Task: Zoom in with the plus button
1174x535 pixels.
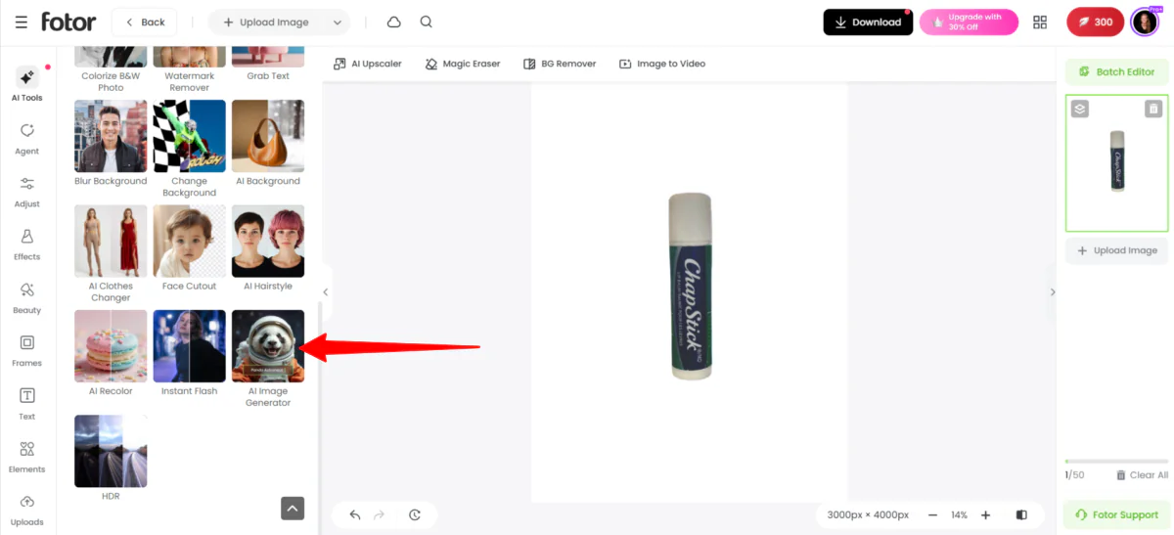Action: pos(985,514)
